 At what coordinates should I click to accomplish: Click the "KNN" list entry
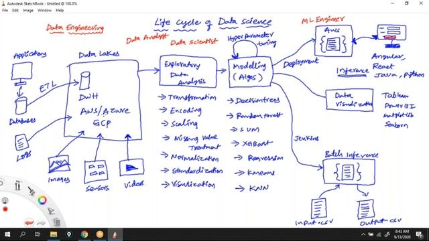click(x=259, y=188)
